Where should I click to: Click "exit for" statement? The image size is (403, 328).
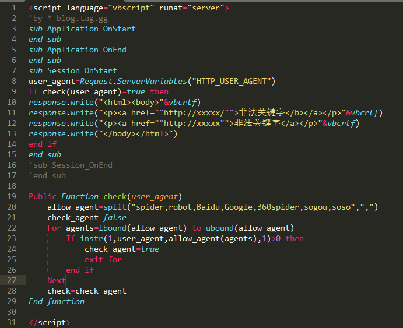coord(103,259)
